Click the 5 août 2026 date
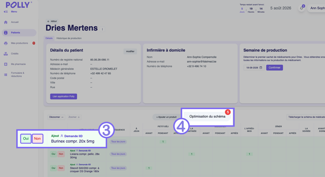 (281, 8)
